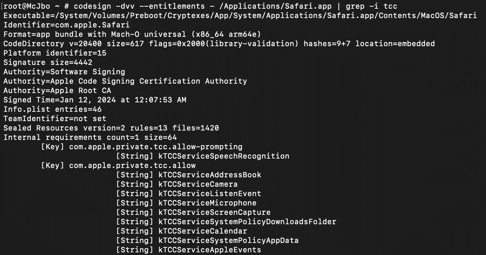Click the Platform identifier=15 line

(x=55, y=53)
